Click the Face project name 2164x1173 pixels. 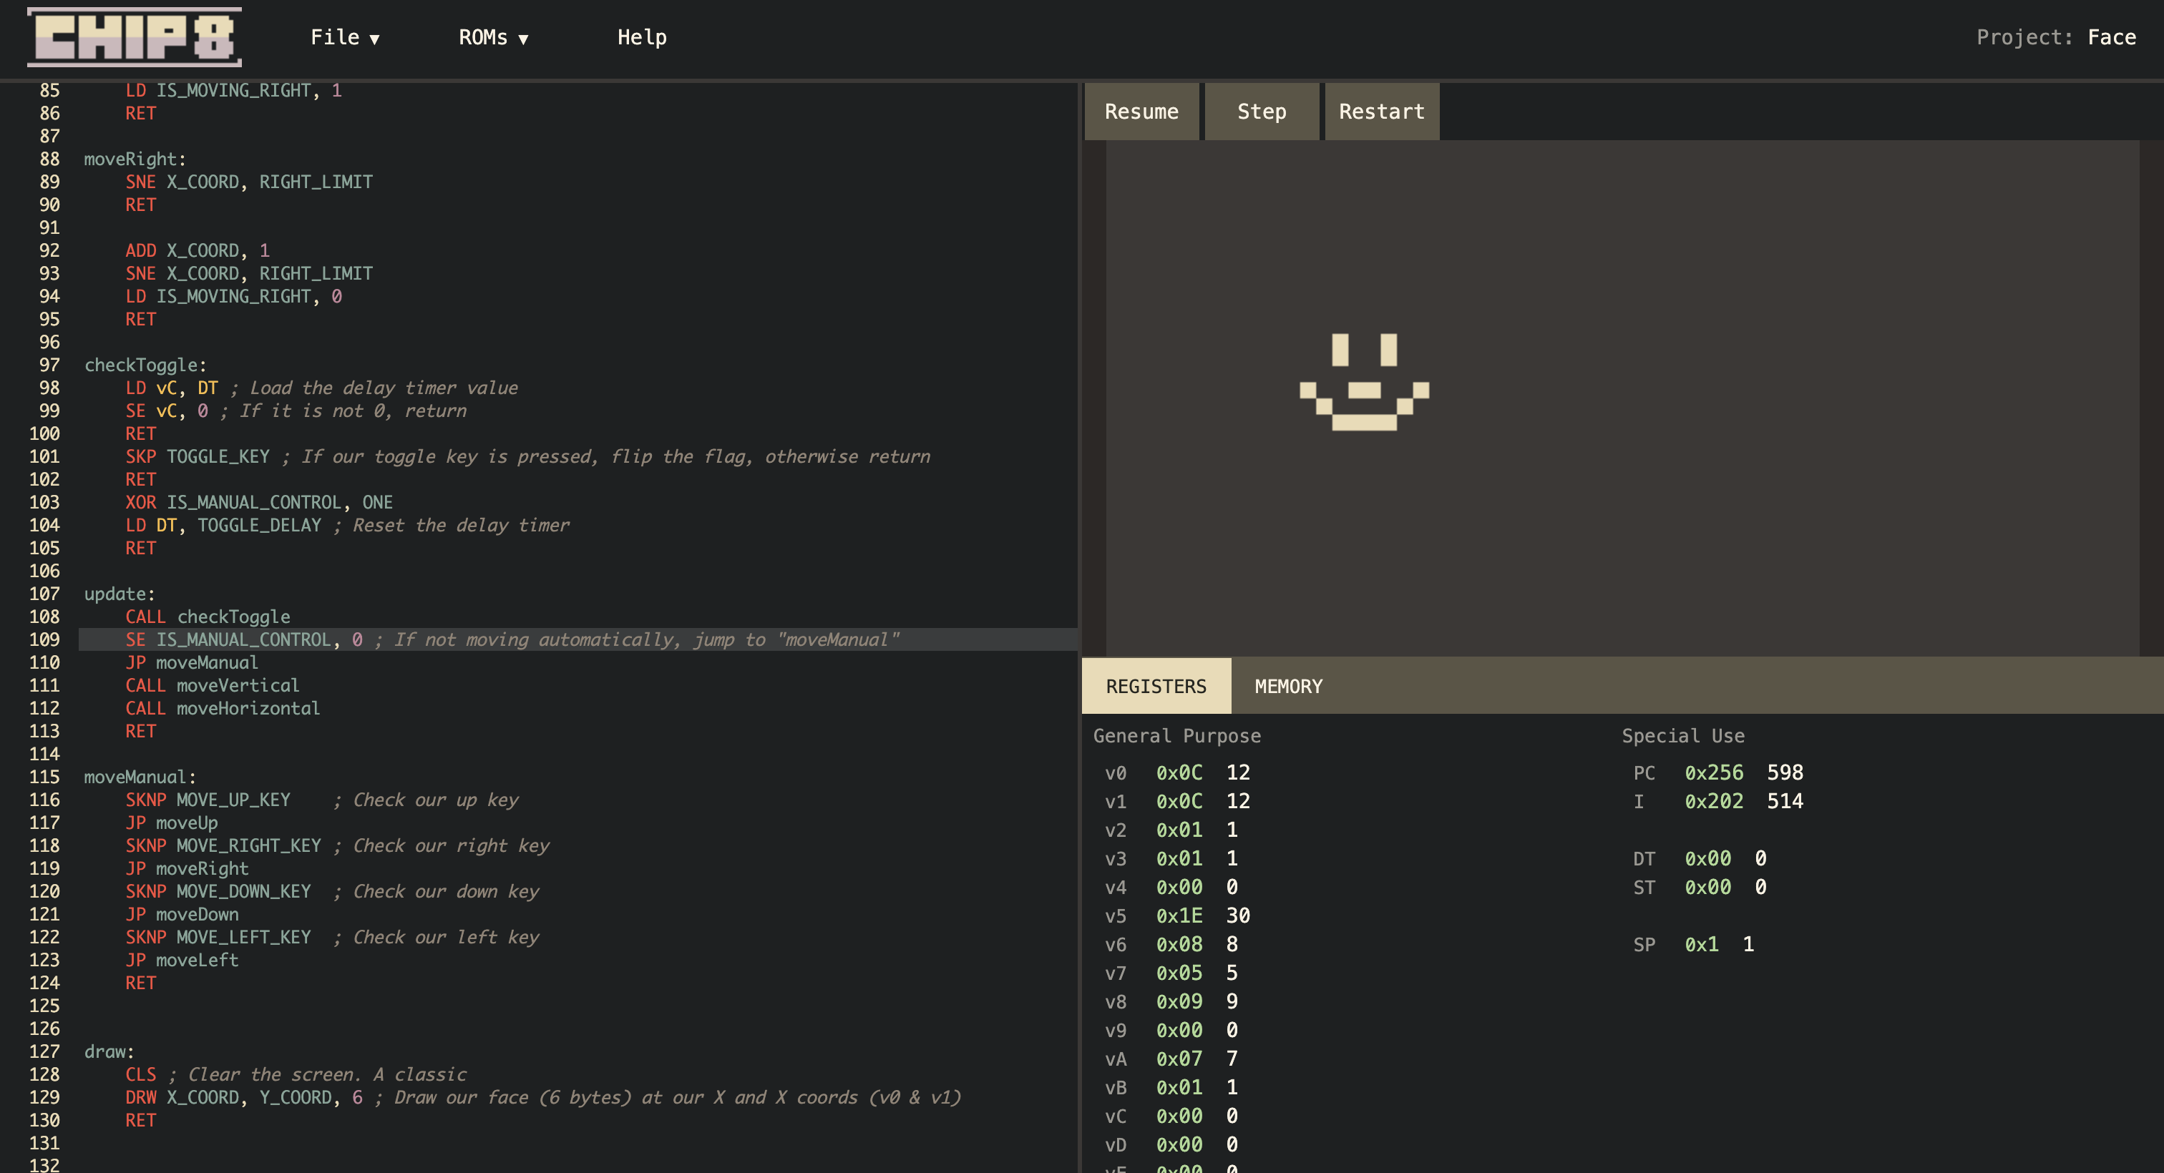click(x=2111, y=38)
